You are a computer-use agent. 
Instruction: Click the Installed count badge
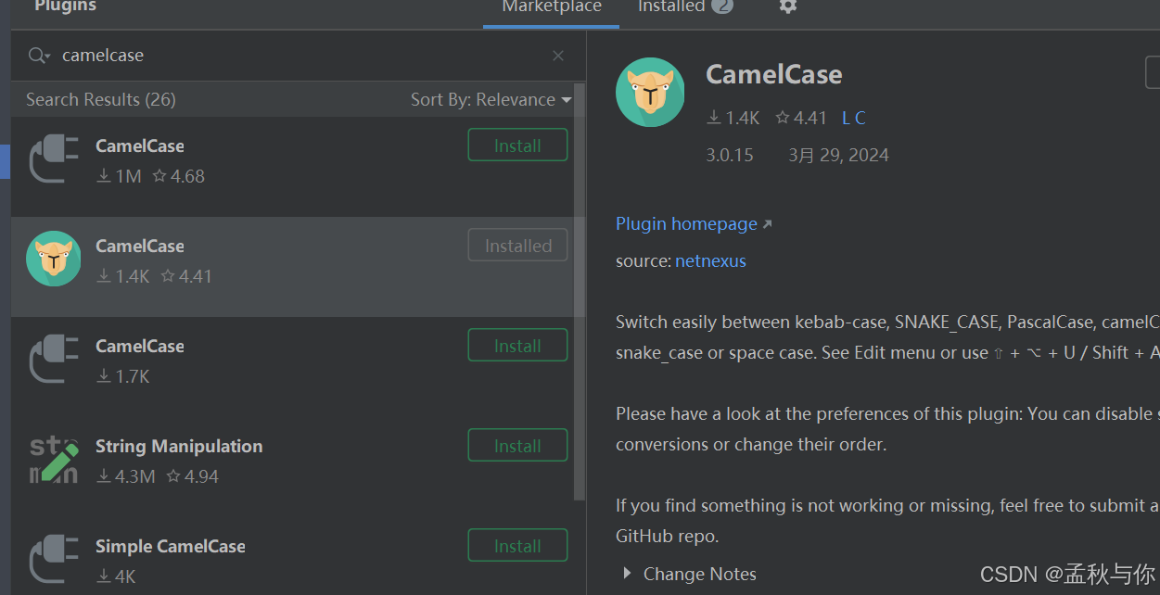[722, 6]
